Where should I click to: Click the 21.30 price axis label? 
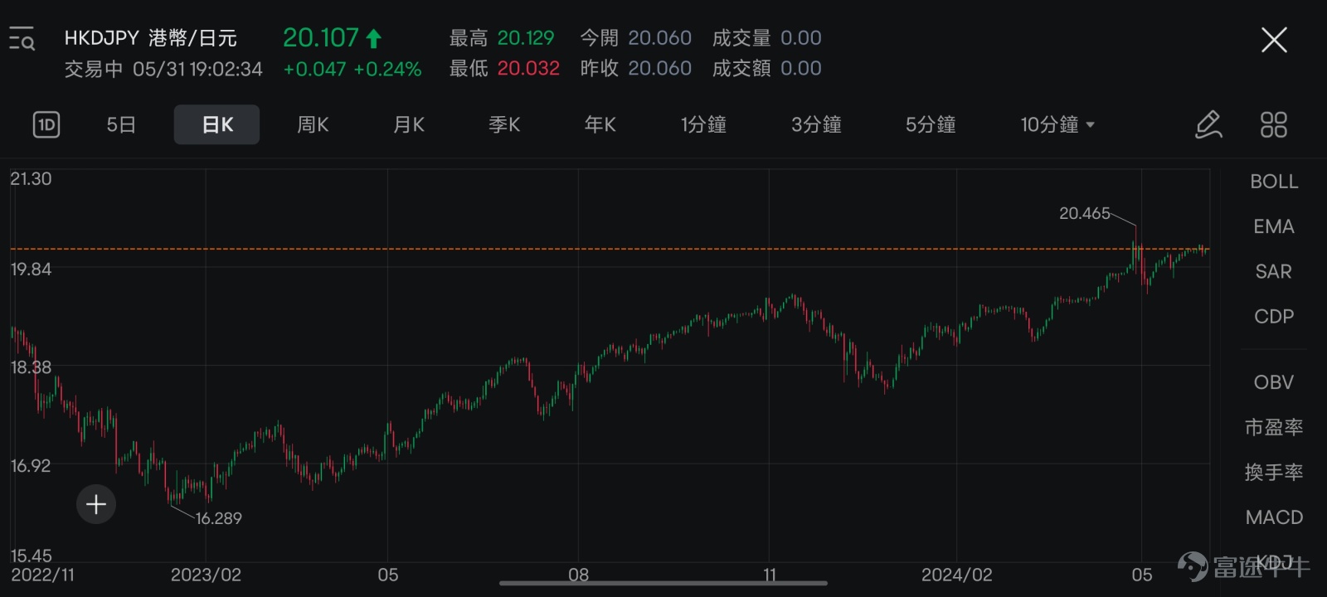(x=31, y=179)
